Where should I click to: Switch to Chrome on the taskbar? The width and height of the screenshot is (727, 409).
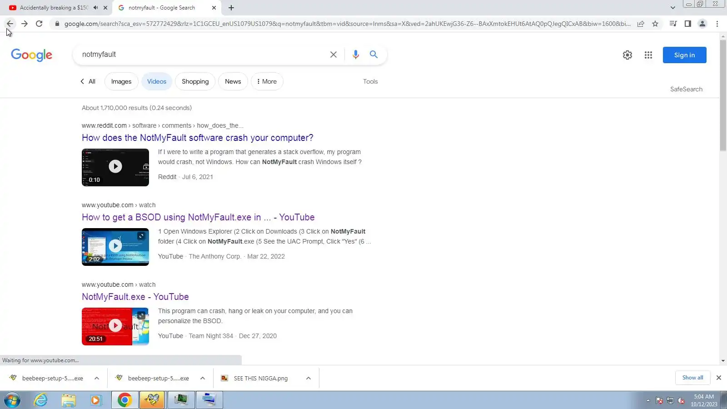click(x=124, y=400)
